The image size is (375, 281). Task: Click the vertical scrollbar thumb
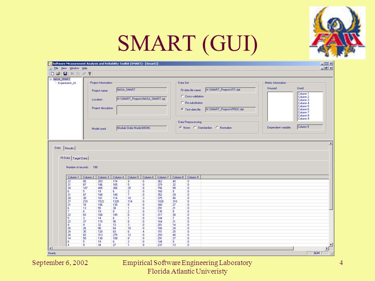tap(331, 178)
